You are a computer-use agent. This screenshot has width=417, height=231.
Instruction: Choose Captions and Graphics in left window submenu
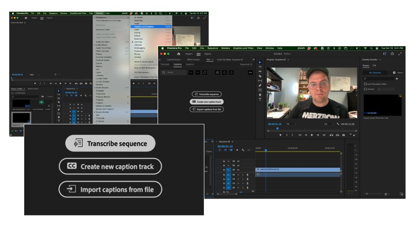(x=151, y=27)
